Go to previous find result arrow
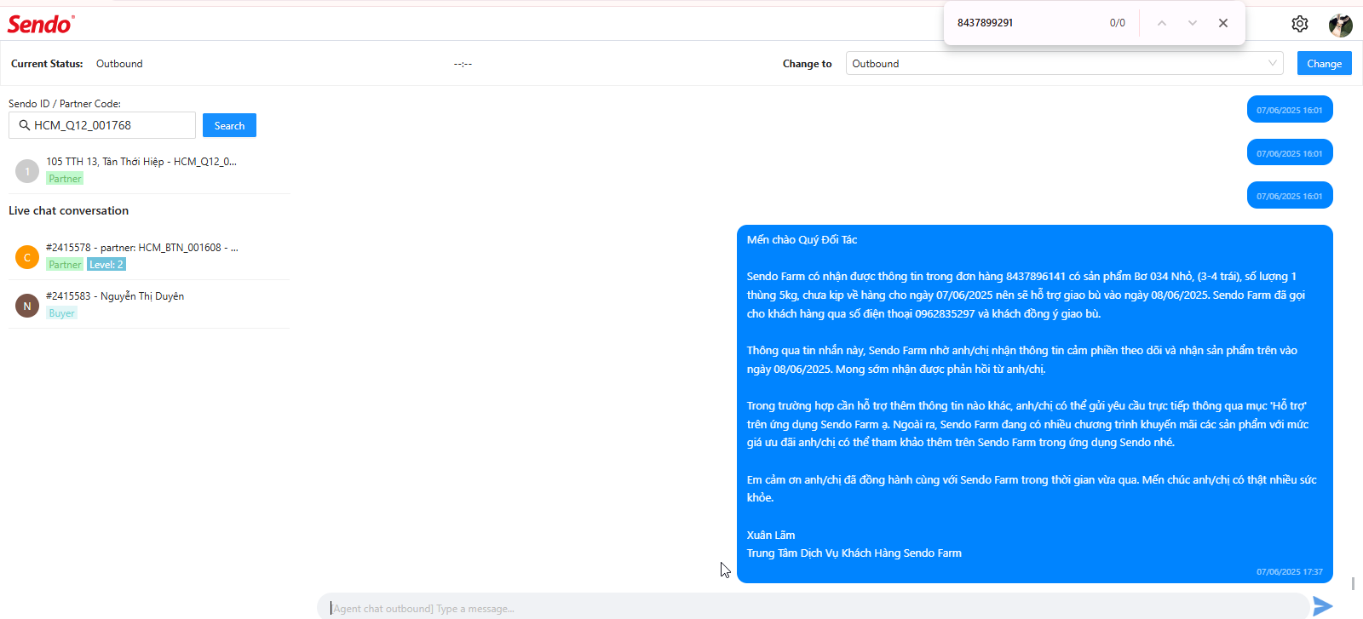 pos(1162,23)
